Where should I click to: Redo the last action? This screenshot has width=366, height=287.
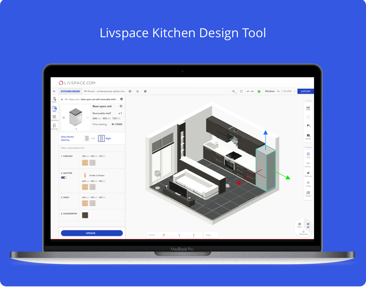pos(252,91)
